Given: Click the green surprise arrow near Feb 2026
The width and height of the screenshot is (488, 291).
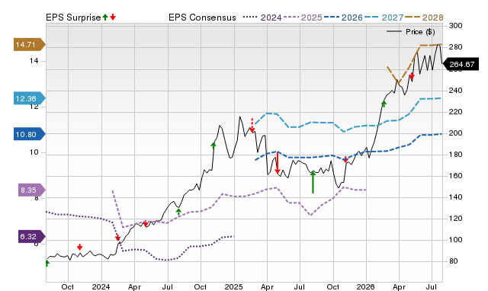Looking at the screenshot, I should [384, 104].
